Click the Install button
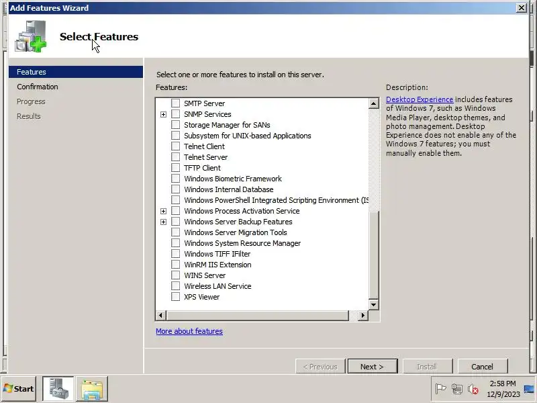This screenshot has width=537, height=403. click(428, 366)
